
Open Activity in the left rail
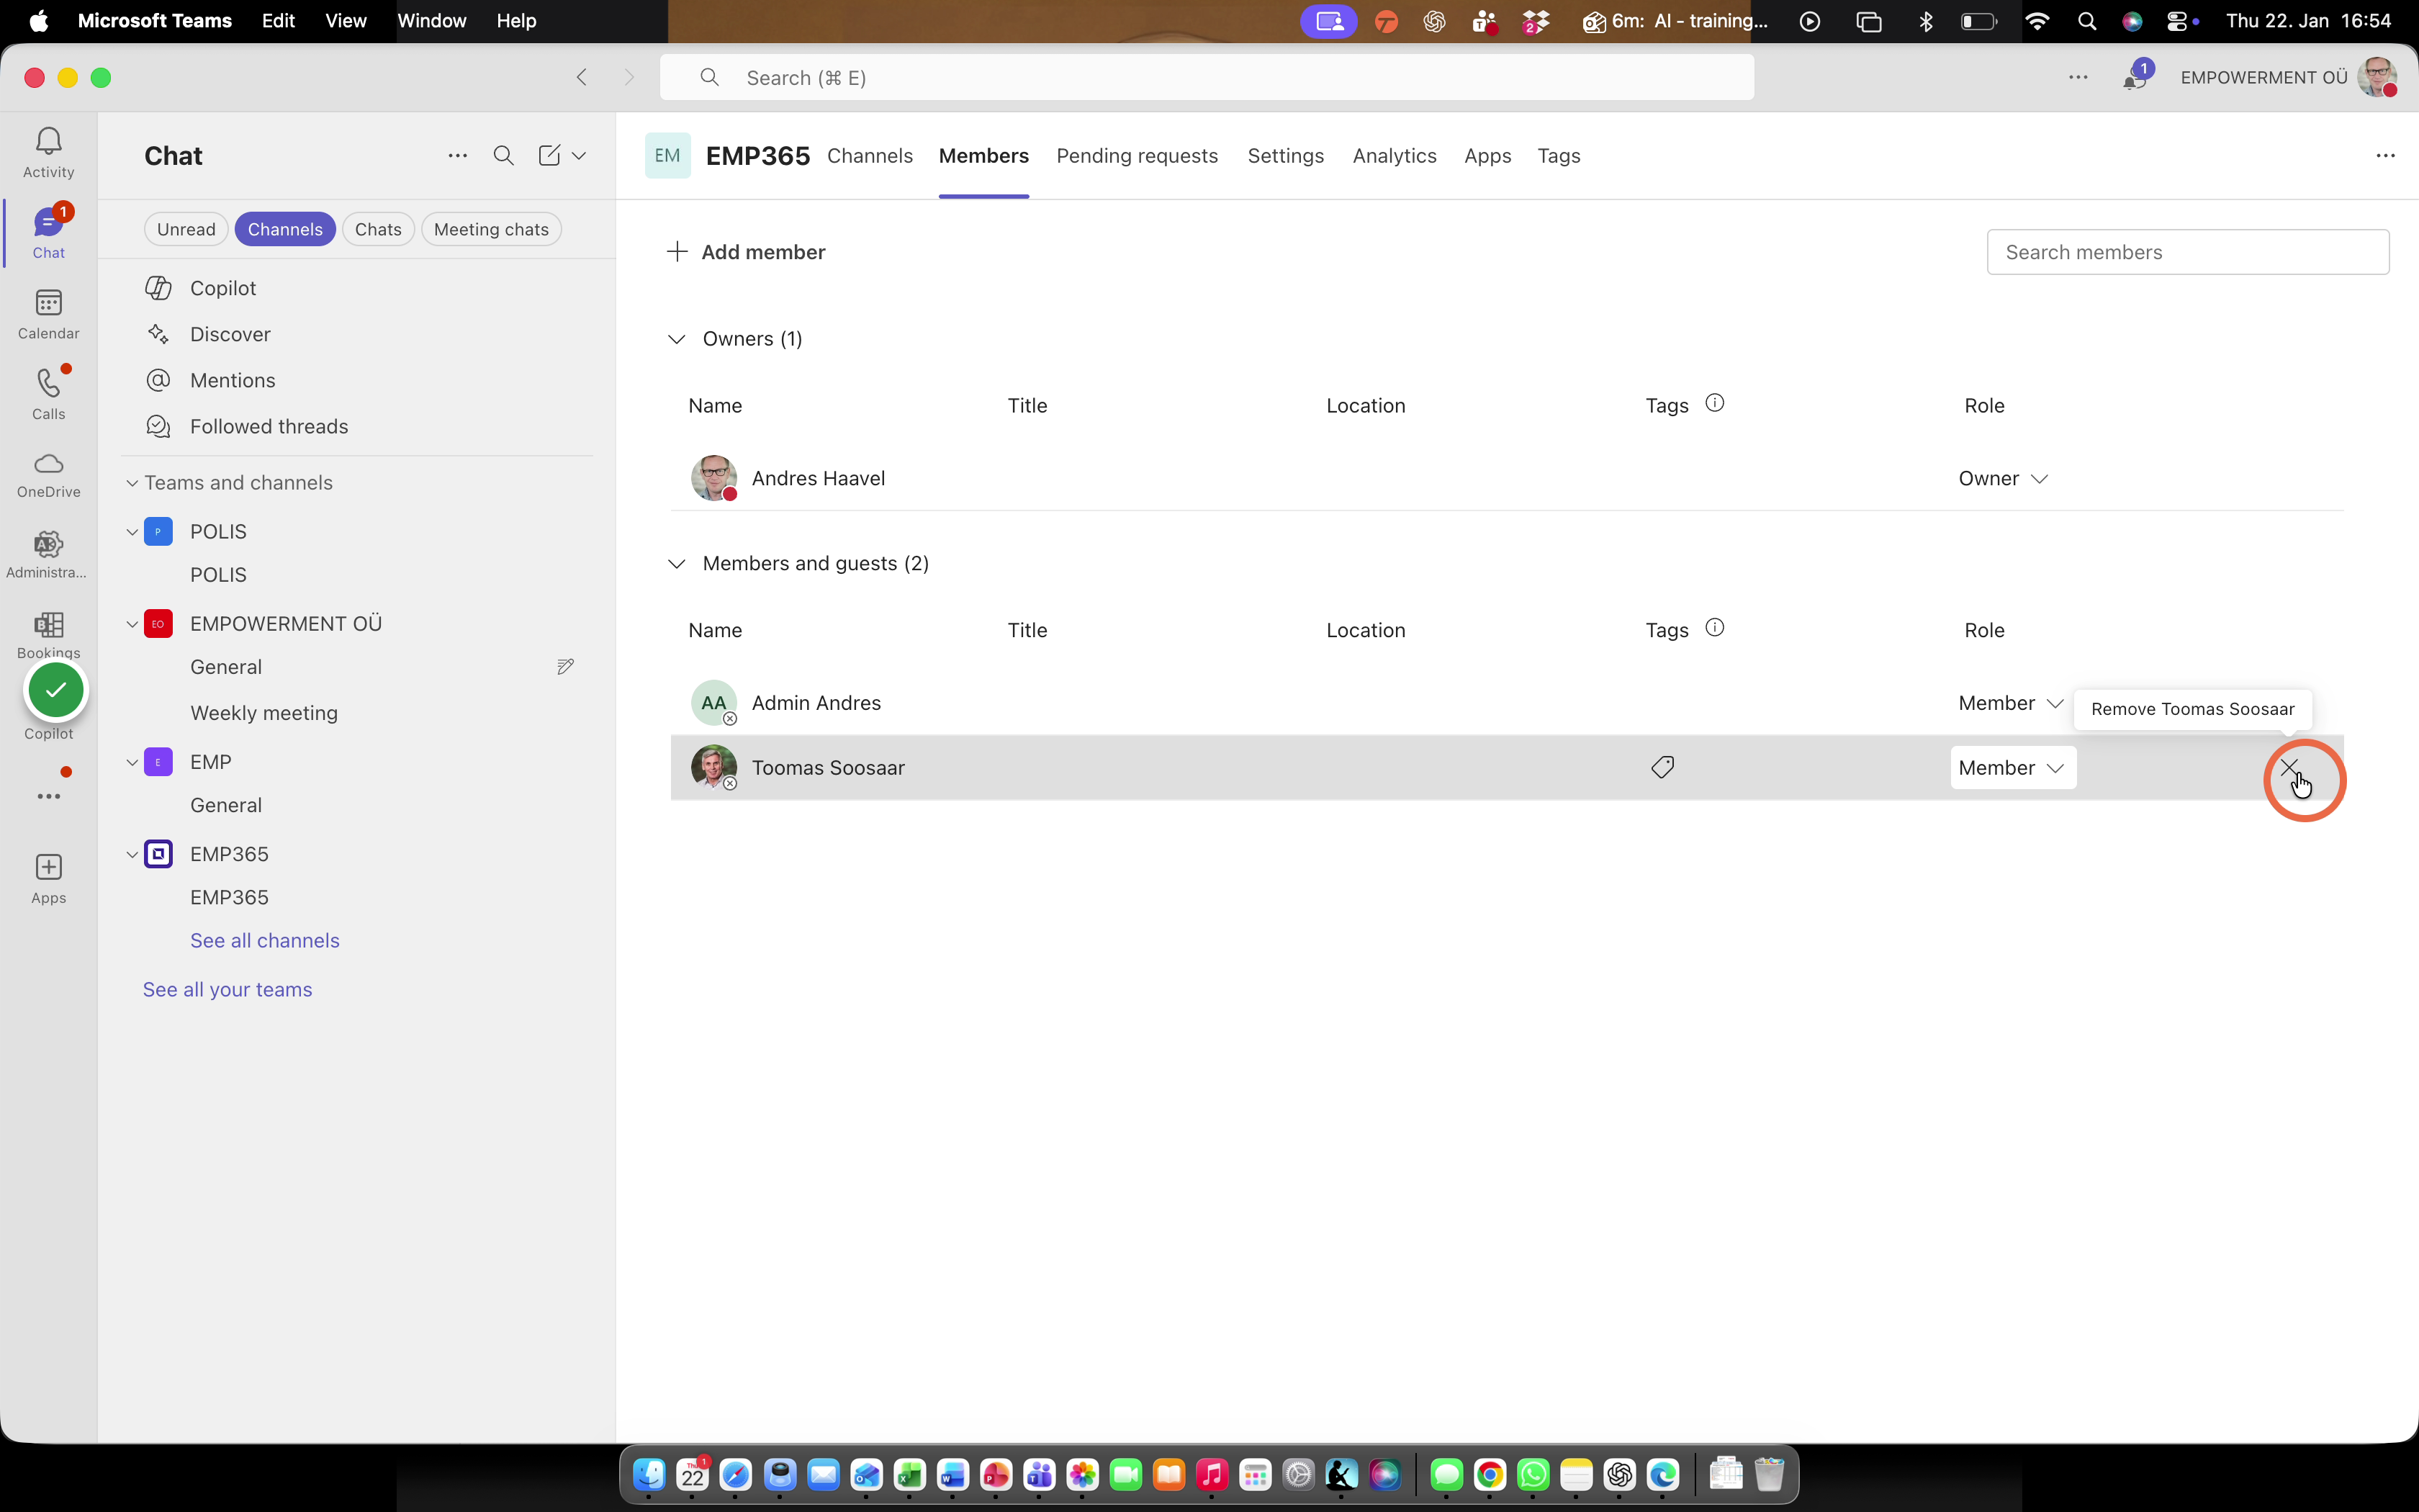point(48,152)
